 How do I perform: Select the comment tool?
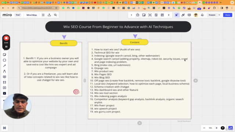pyautogui.click(x=4, y=77)
